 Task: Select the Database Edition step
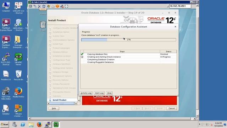60,52
